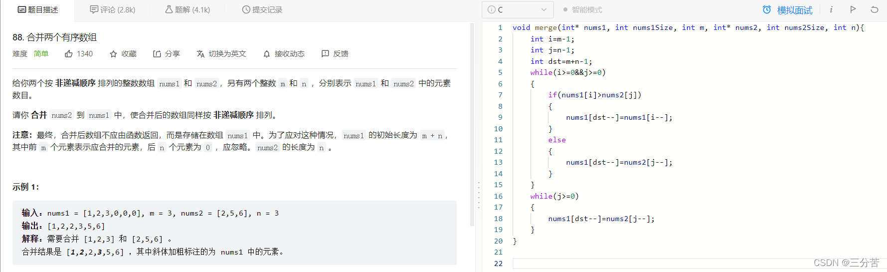
Task: Click the description panel vertical scrollbar
Action: (472, 125)
